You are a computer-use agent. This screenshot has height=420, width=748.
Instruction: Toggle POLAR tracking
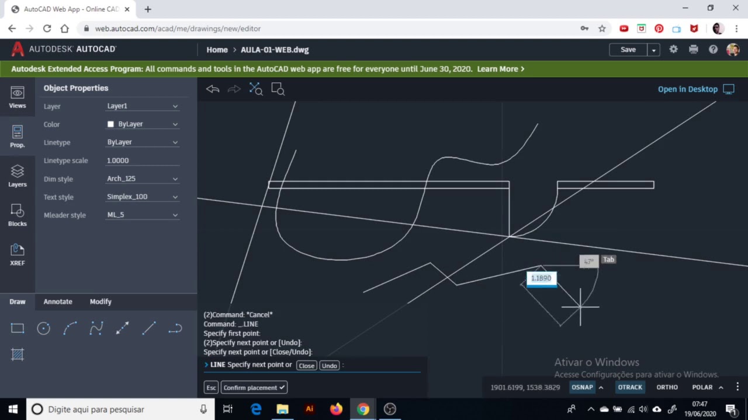pyautogui.click(x=702, y=387)
